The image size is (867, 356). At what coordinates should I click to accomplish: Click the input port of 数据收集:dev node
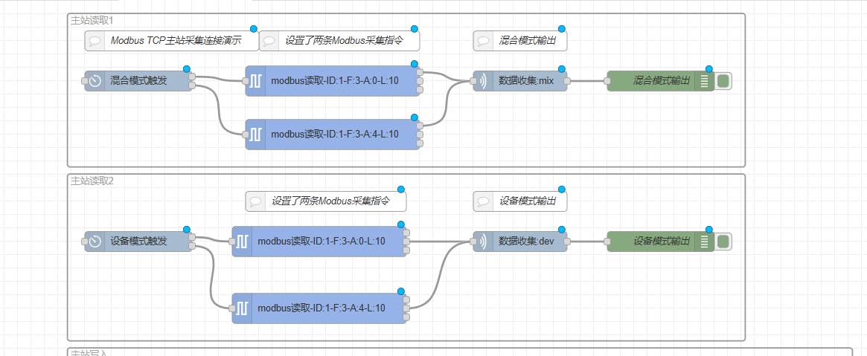coord(473,242)
